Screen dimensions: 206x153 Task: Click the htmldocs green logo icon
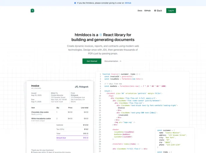pyautogui.click(x=32, y=11)
